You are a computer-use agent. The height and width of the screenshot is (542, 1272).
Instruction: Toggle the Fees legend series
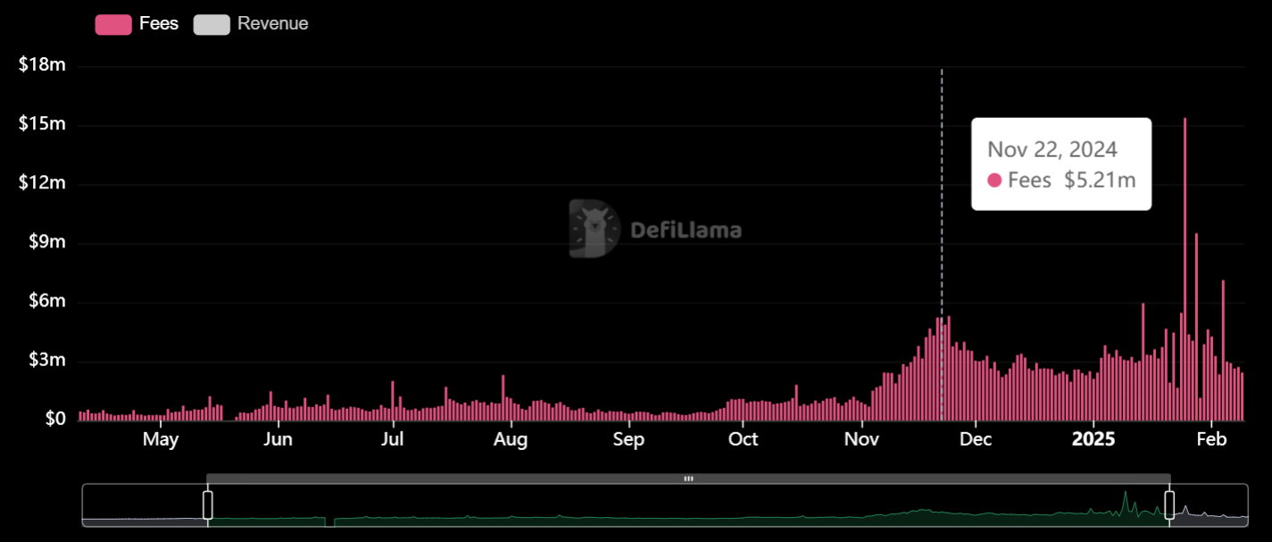[x=137, y=24]
